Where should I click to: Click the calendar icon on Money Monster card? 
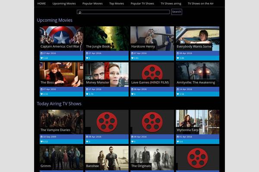point(87,89)
